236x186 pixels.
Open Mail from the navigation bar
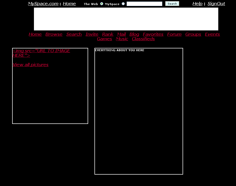tap(121, 34)
